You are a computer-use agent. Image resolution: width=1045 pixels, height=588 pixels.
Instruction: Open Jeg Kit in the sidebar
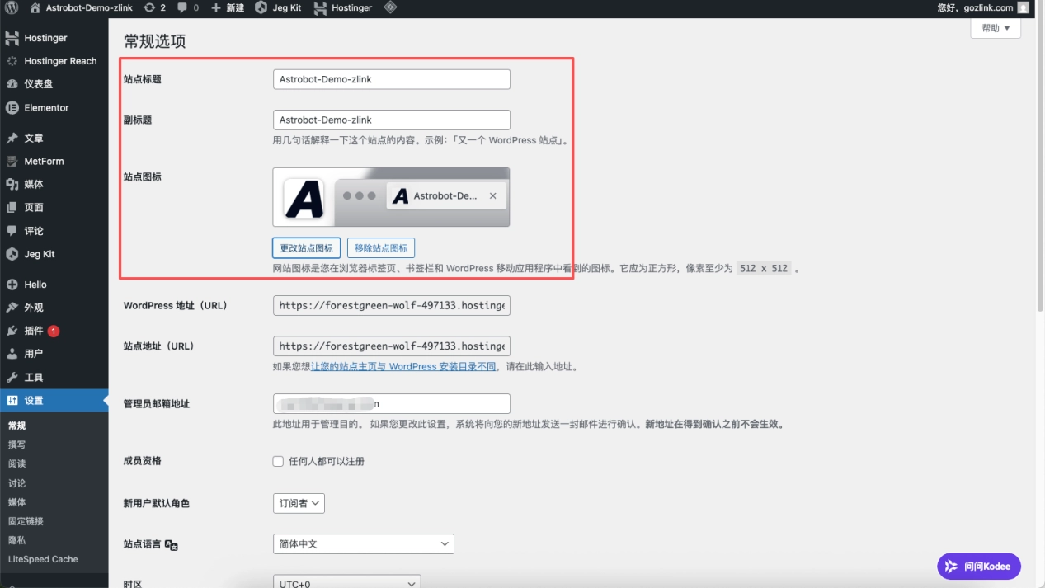[x=54, y=254]
